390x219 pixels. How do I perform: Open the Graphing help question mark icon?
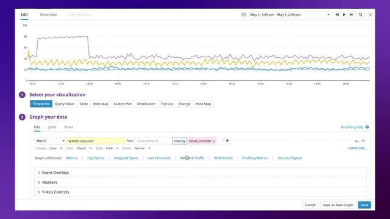point(367,127)
